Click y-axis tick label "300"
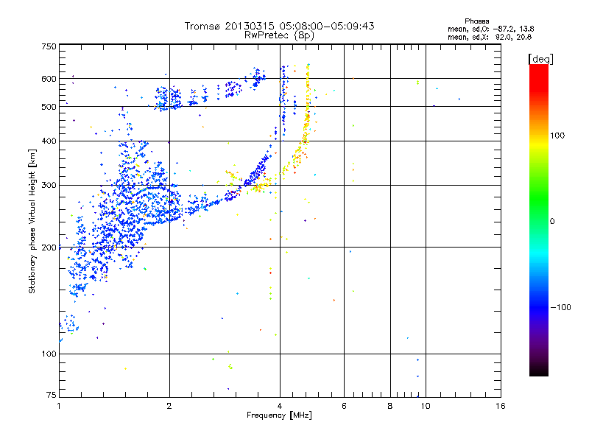This screenshot has height=442, width=589. point(49,185)
